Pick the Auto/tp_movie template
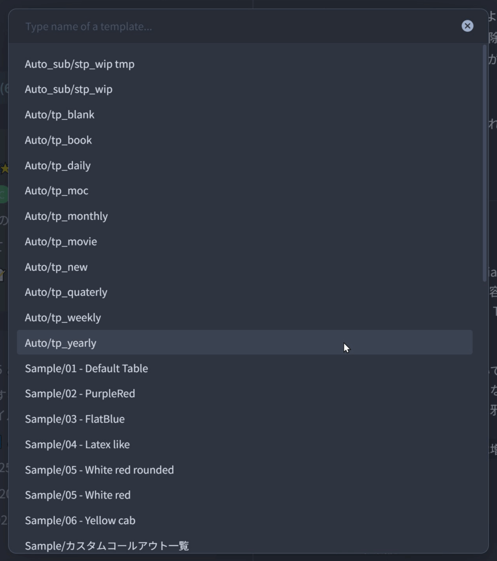This screenshot has width=497, height=561. coord(61,242)
